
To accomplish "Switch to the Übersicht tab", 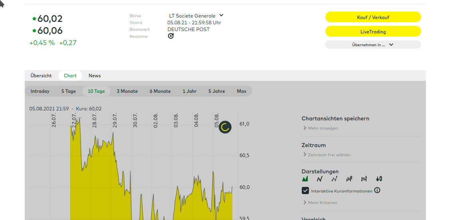I will tap(41, 76).
